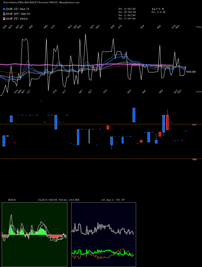The height and width of the screenshot is (267, 202).
Task: Click the tall blue candle left of red candle
Action: coord(164,124)
